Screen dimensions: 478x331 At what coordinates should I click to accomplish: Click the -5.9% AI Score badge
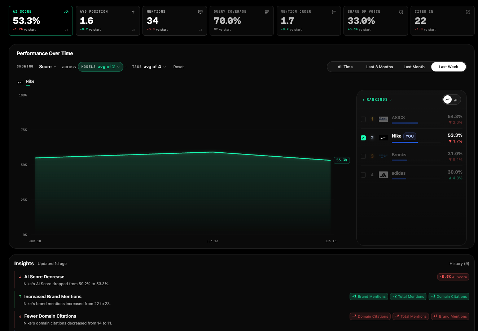click(453, 277)
